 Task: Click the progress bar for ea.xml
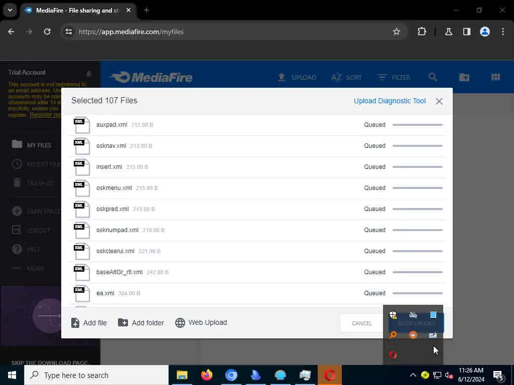pos(417,293)
